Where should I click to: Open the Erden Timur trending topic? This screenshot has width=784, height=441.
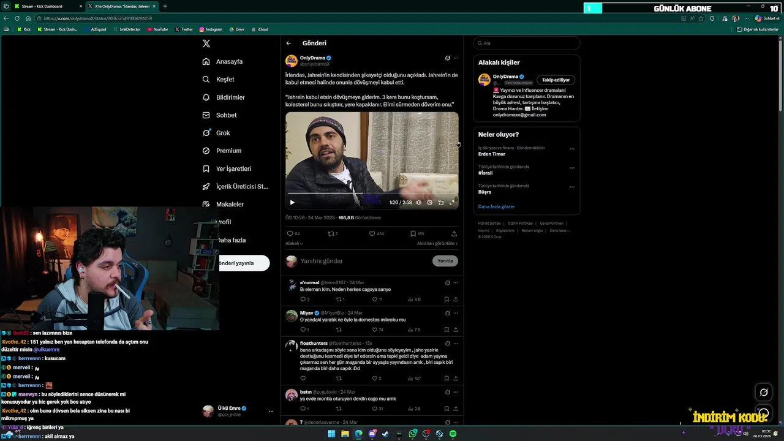pyautogui.click(x=492, y=154)
